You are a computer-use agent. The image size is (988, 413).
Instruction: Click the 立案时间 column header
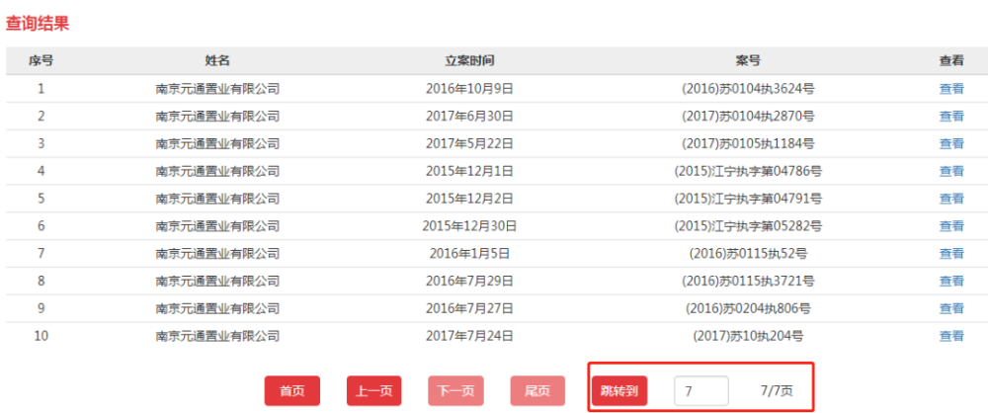click(x=469, y=61)
